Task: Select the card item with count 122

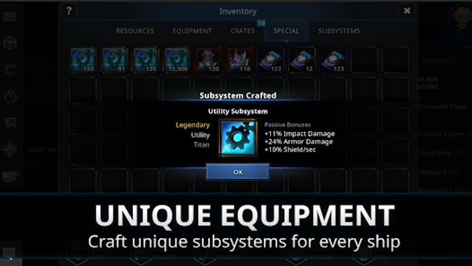Action: pos(271,60)
